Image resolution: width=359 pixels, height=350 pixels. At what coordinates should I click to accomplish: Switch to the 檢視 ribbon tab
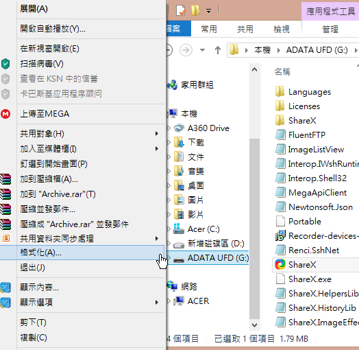point(282,29)
